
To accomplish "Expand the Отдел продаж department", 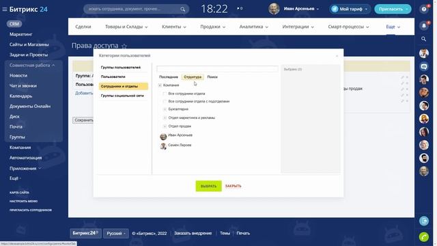I will [x=165, y=126].
